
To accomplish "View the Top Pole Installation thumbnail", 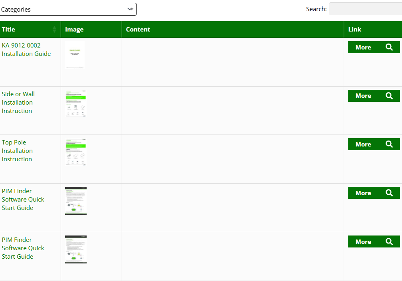I will pos(76,152).
